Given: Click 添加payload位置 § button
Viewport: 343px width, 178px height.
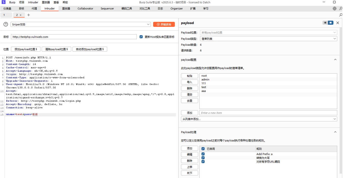Looking at the screenshot, I should pos(26,49).
